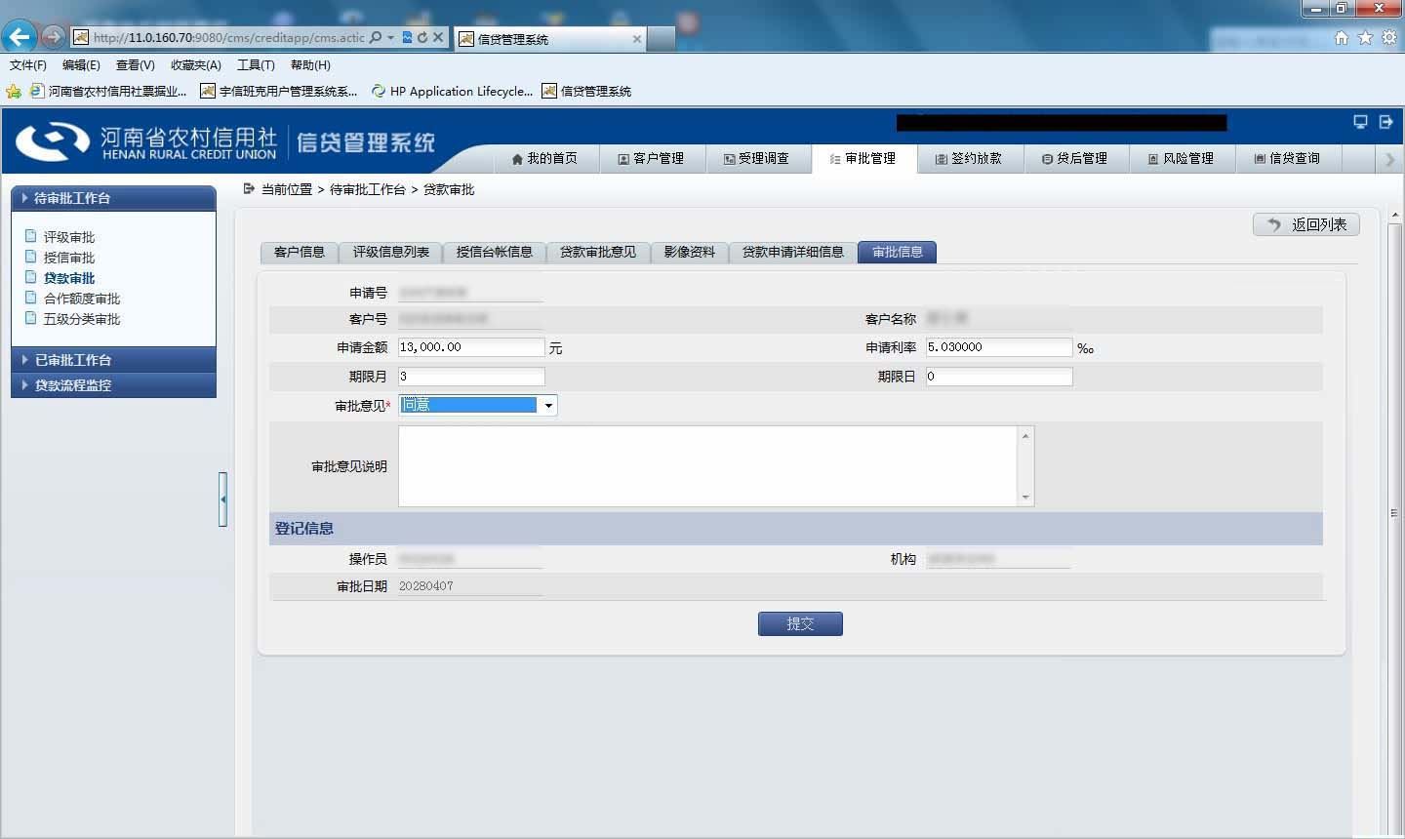Image resolution: width=1405 pixels, height=839 pixels.
Task: Click the 河南省农村信用社 logo
Action: pos(146,141)
